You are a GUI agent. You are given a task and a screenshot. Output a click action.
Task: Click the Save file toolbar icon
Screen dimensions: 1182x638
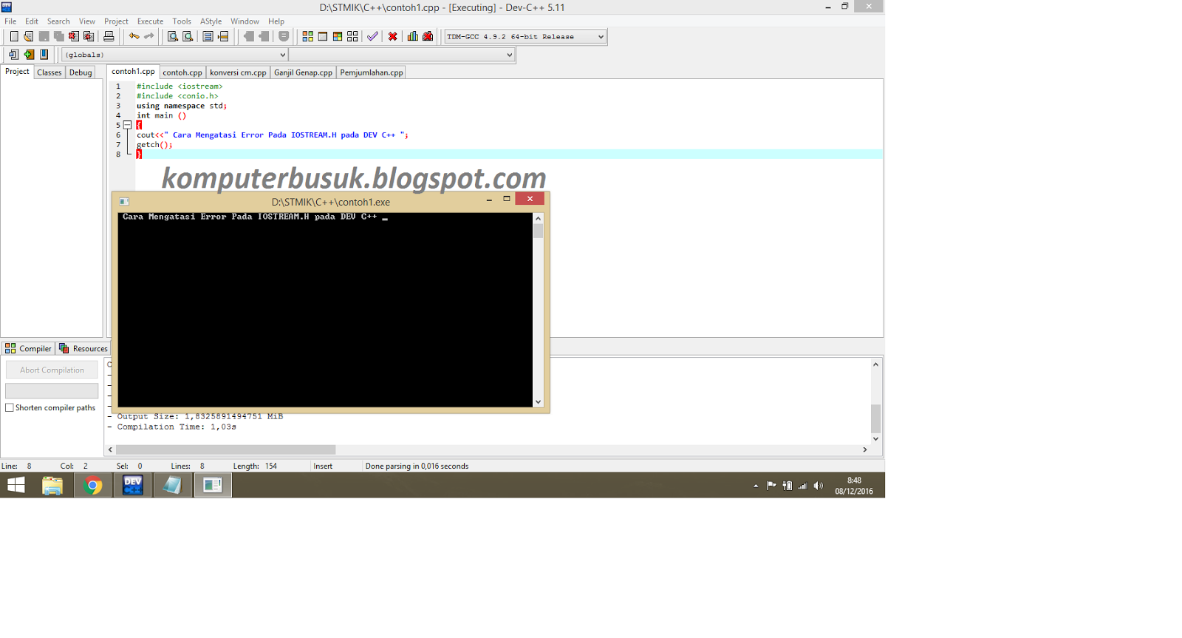44,36
